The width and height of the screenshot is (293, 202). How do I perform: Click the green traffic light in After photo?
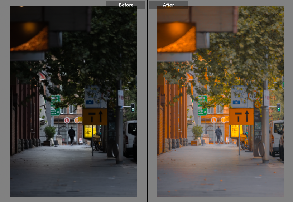pyautogui.click(x=279, y=107)
